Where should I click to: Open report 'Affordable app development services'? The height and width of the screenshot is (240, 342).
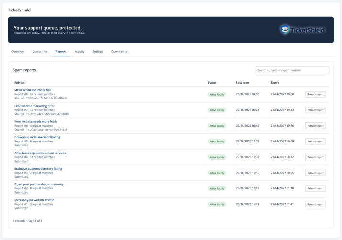tap(40, 153)
